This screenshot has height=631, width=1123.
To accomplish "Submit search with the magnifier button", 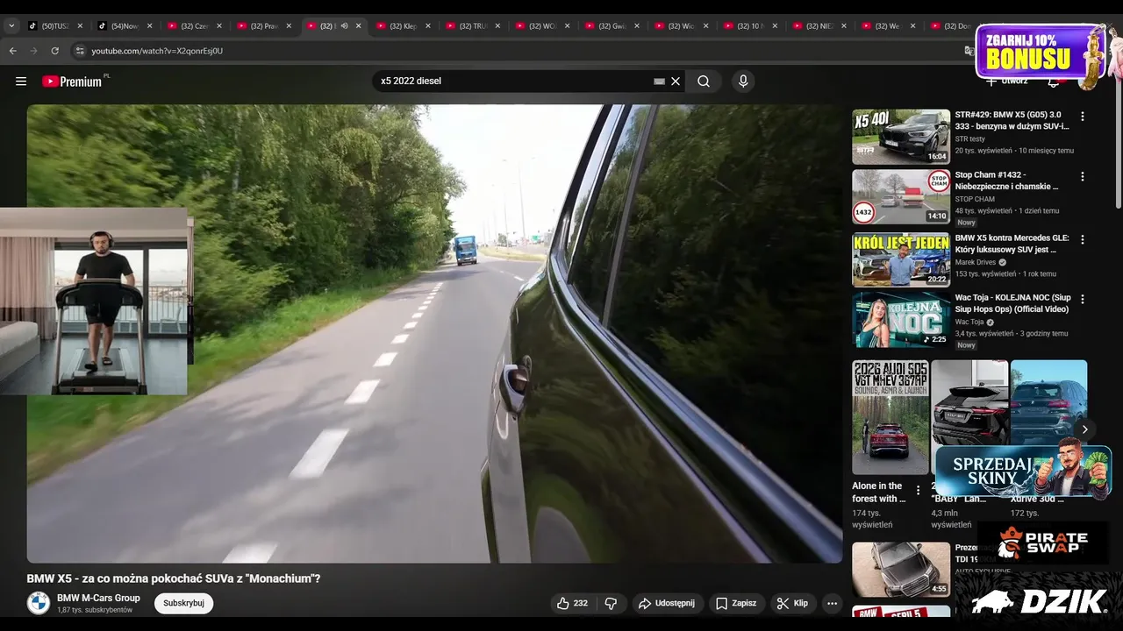I will [x=704, y=81].
